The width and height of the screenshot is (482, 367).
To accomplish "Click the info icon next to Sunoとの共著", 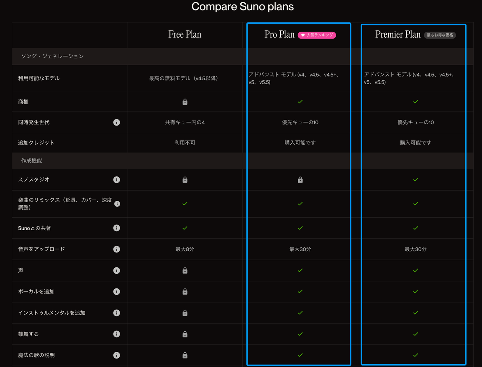I will point(117,228).
